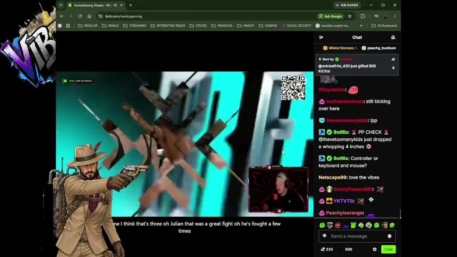Click Ask Google lens button
Screen dimensions: 457x257
coord(330,16)
